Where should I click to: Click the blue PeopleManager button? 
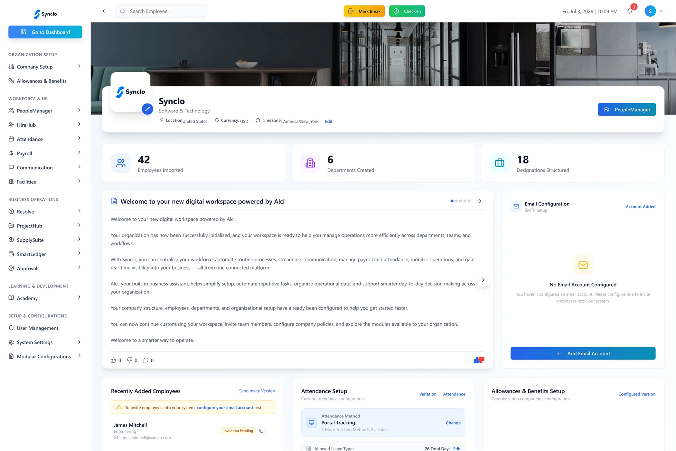pos(627,110)
